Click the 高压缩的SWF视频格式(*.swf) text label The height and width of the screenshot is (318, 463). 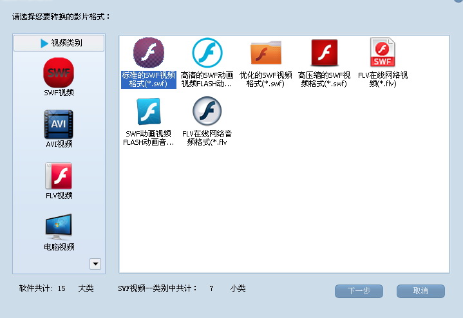coord(325,79)
